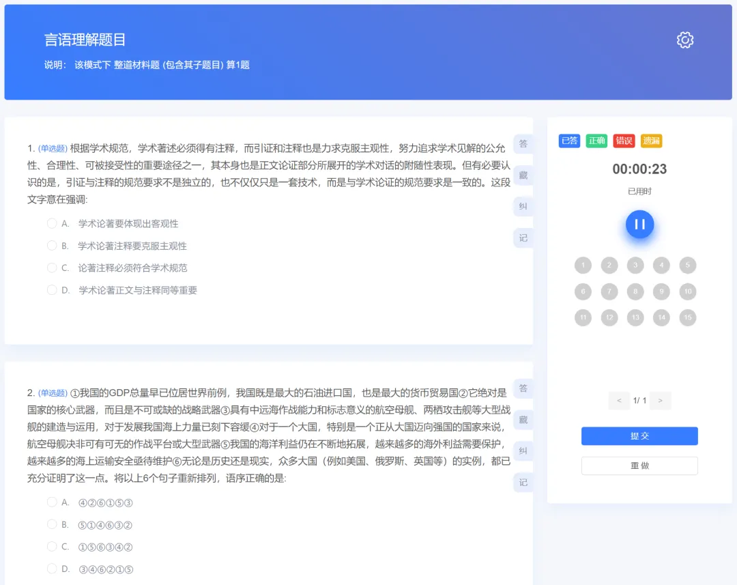Click the orange 遗漏 legend tag

(652, 141)
